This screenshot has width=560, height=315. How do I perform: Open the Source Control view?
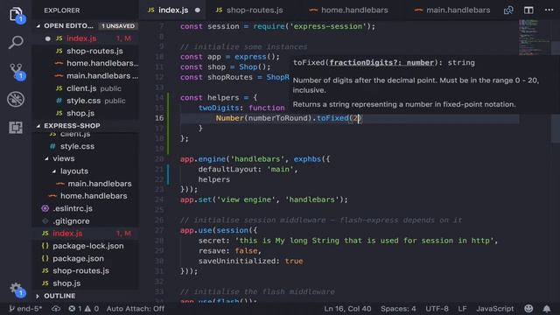tap(17, 72)
